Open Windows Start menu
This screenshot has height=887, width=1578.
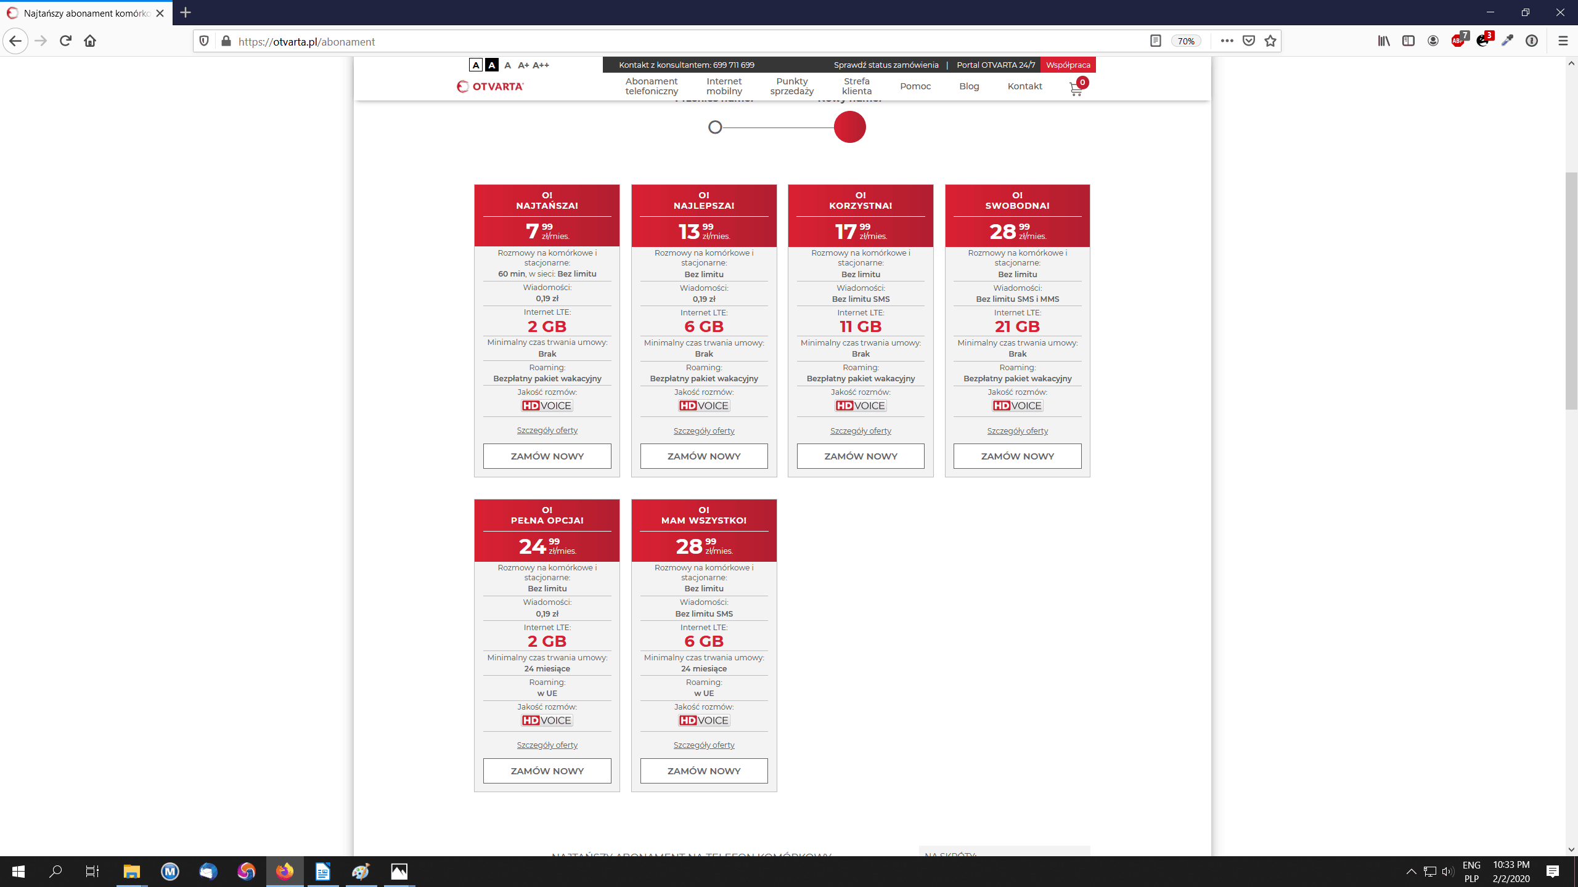point(18,872)
